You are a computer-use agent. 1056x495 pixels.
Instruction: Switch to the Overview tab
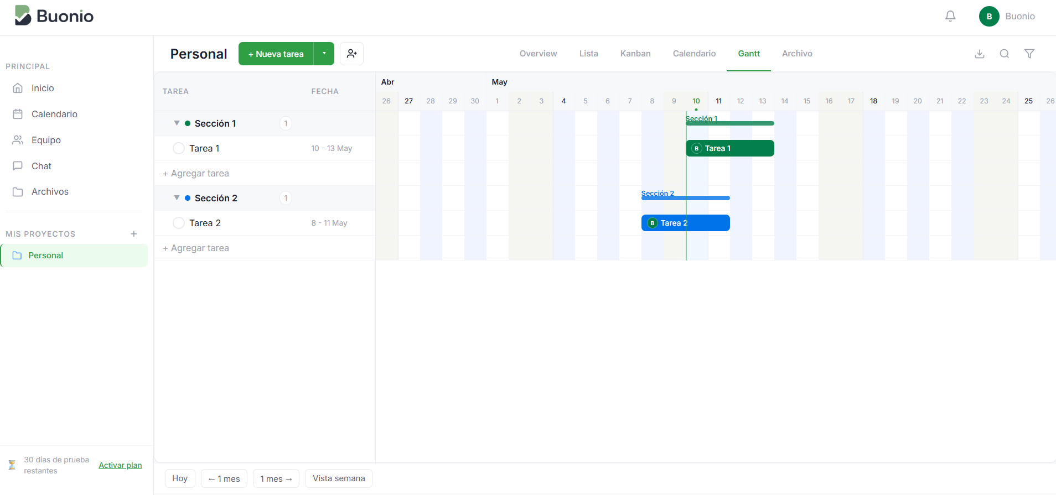click(538, 54)
